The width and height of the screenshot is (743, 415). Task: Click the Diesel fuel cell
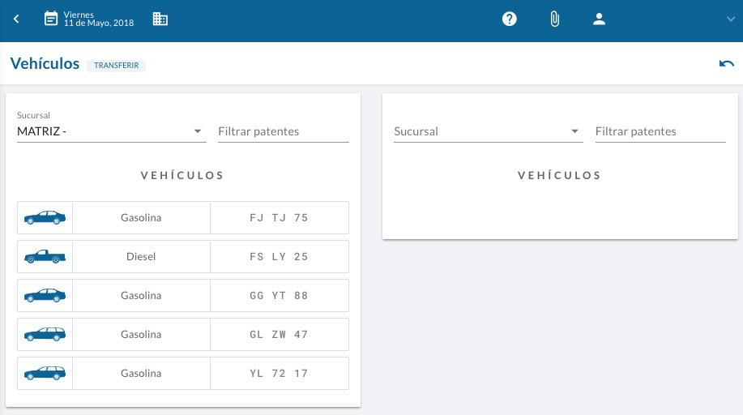(141, 257)
